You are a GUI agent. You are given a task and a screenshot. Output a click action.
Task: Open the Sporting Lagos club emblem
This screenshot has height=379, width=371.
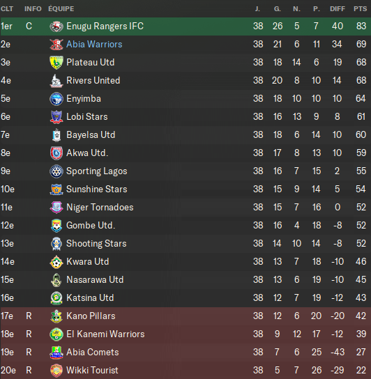click(56, 171)
